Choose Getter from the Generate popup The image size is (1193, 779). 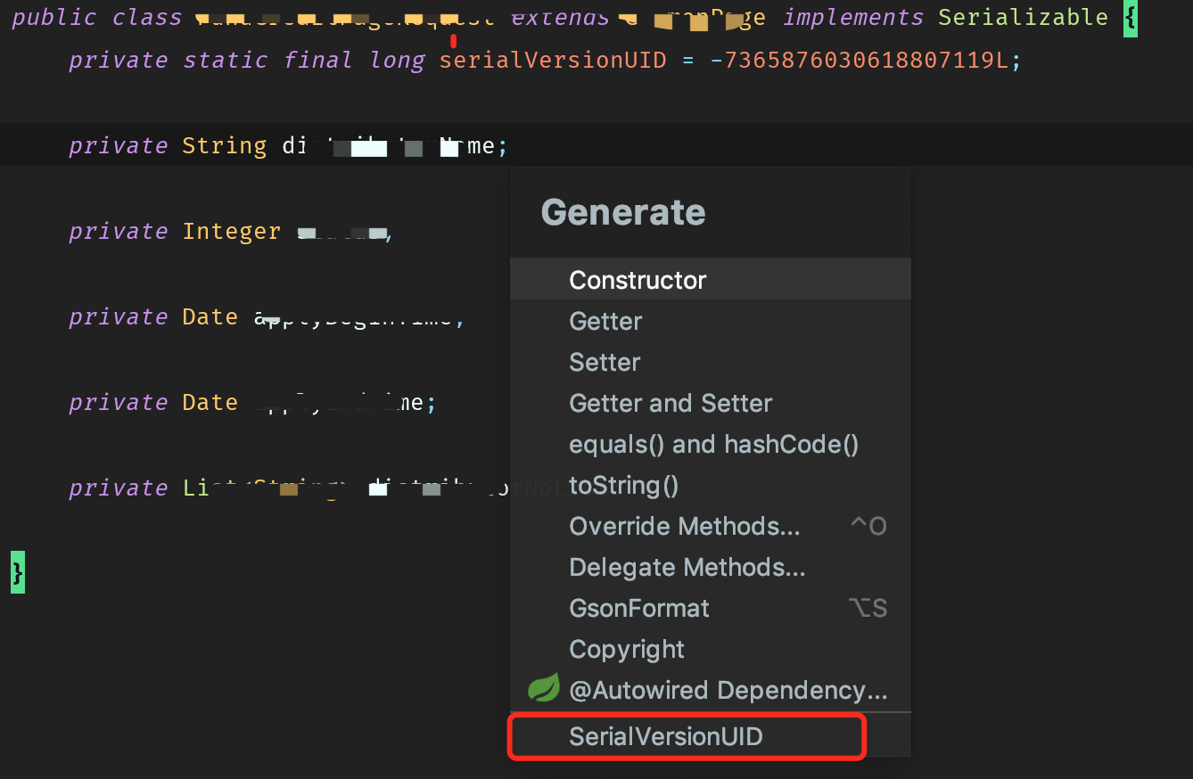(x=710, y=321)
